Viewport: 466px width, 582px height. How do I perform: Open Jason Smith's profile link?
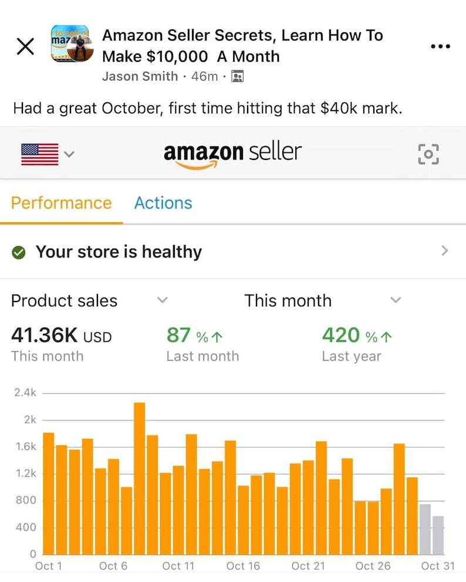click(140, 76)
